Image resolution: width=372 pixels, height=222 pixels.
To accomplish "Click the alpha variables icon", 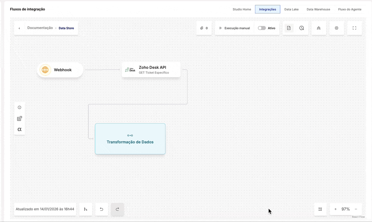I will tap(19, 129).
